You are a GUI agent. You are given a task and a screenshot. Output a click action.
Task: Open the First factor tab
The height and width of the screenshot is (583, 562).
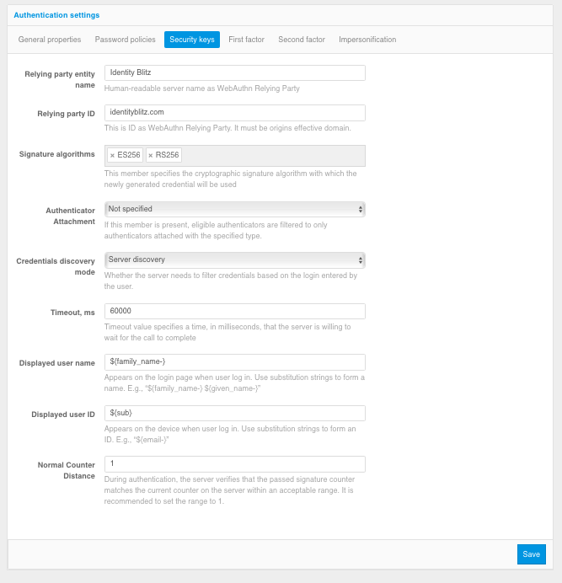point(246,40)
